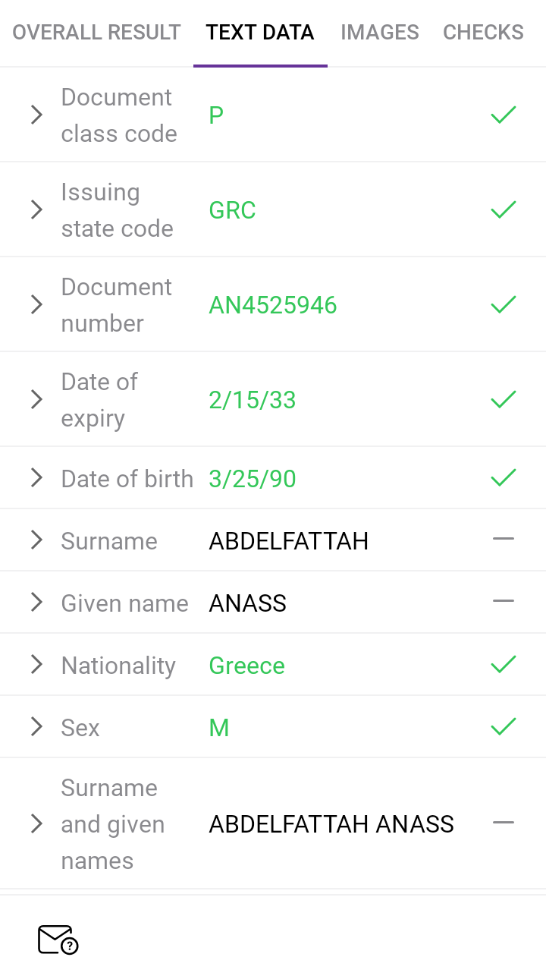Expand the Document class code row
This screenshot has height=976, width=546.
click(x=36, y=115)
